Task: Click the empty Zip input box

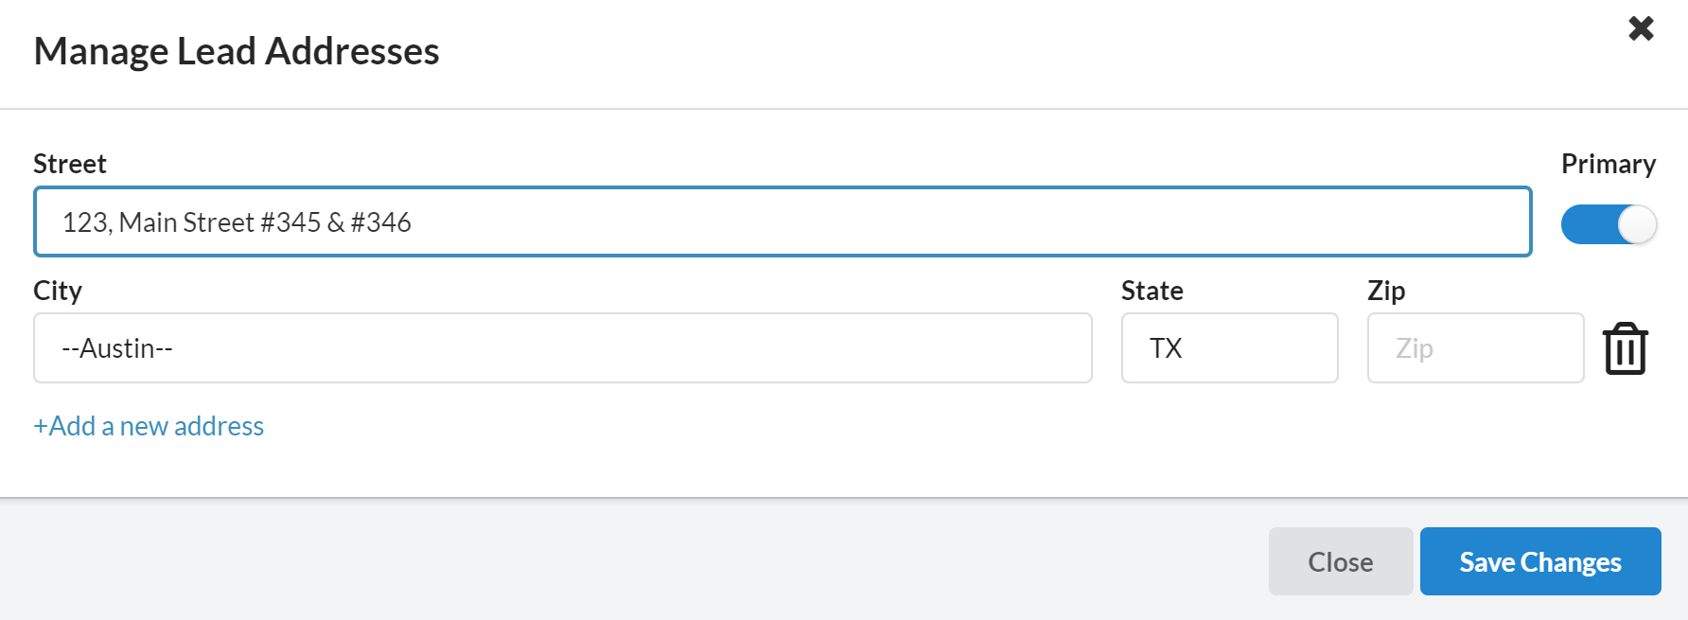Action: tap(1474, 348)
